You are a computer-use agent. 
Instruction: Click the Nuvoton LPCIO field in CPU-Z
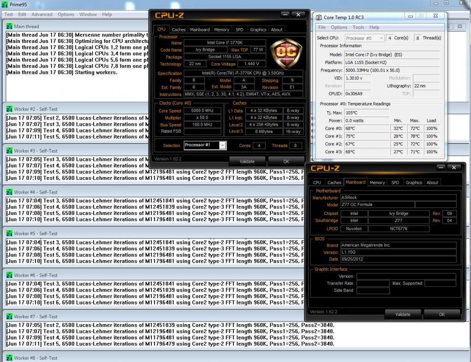pyautogui.click(x=354, y=229)
